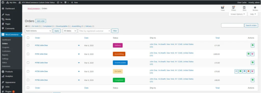Open the New content menu
This screenshot has height=93, width=261.
(74, 3)
